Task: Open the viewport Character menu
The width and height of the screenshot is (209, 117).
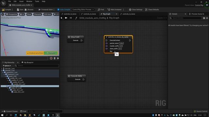Action: pyautogui.click(x=38, y=14)
